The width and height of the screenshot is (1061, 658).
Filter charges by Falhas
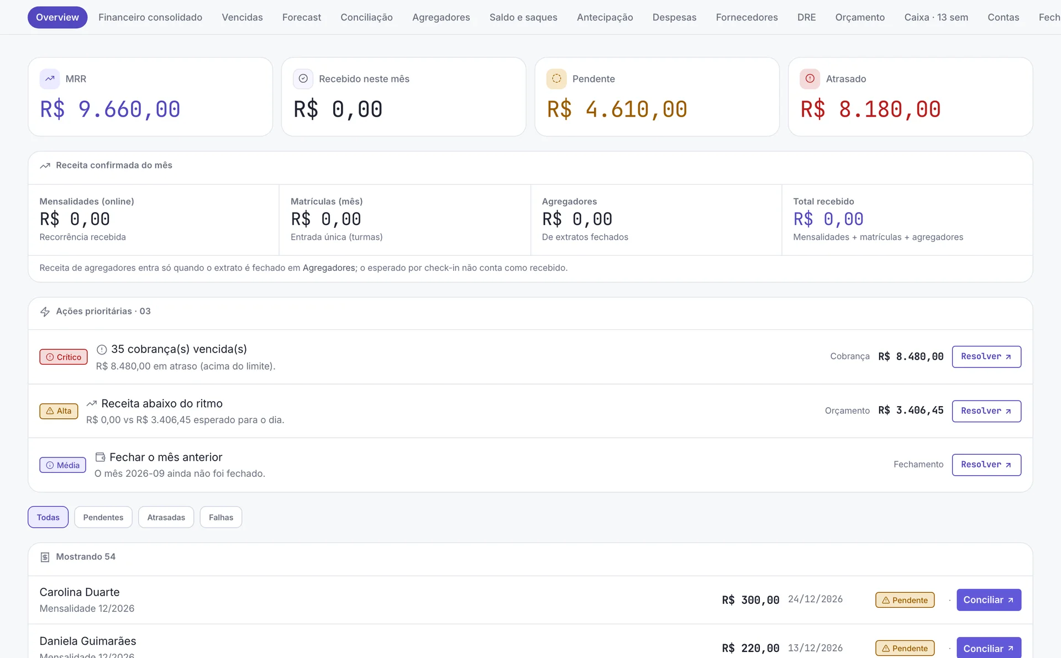(x=221, y=517)
